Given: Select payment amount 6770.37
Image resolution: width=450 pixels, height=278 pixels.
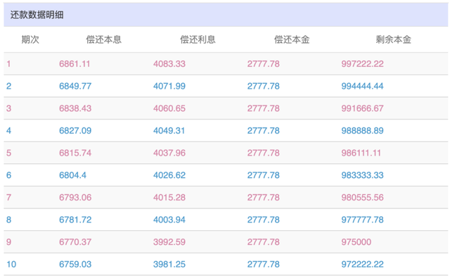Looking at the screenshot, I should point(75,242).
